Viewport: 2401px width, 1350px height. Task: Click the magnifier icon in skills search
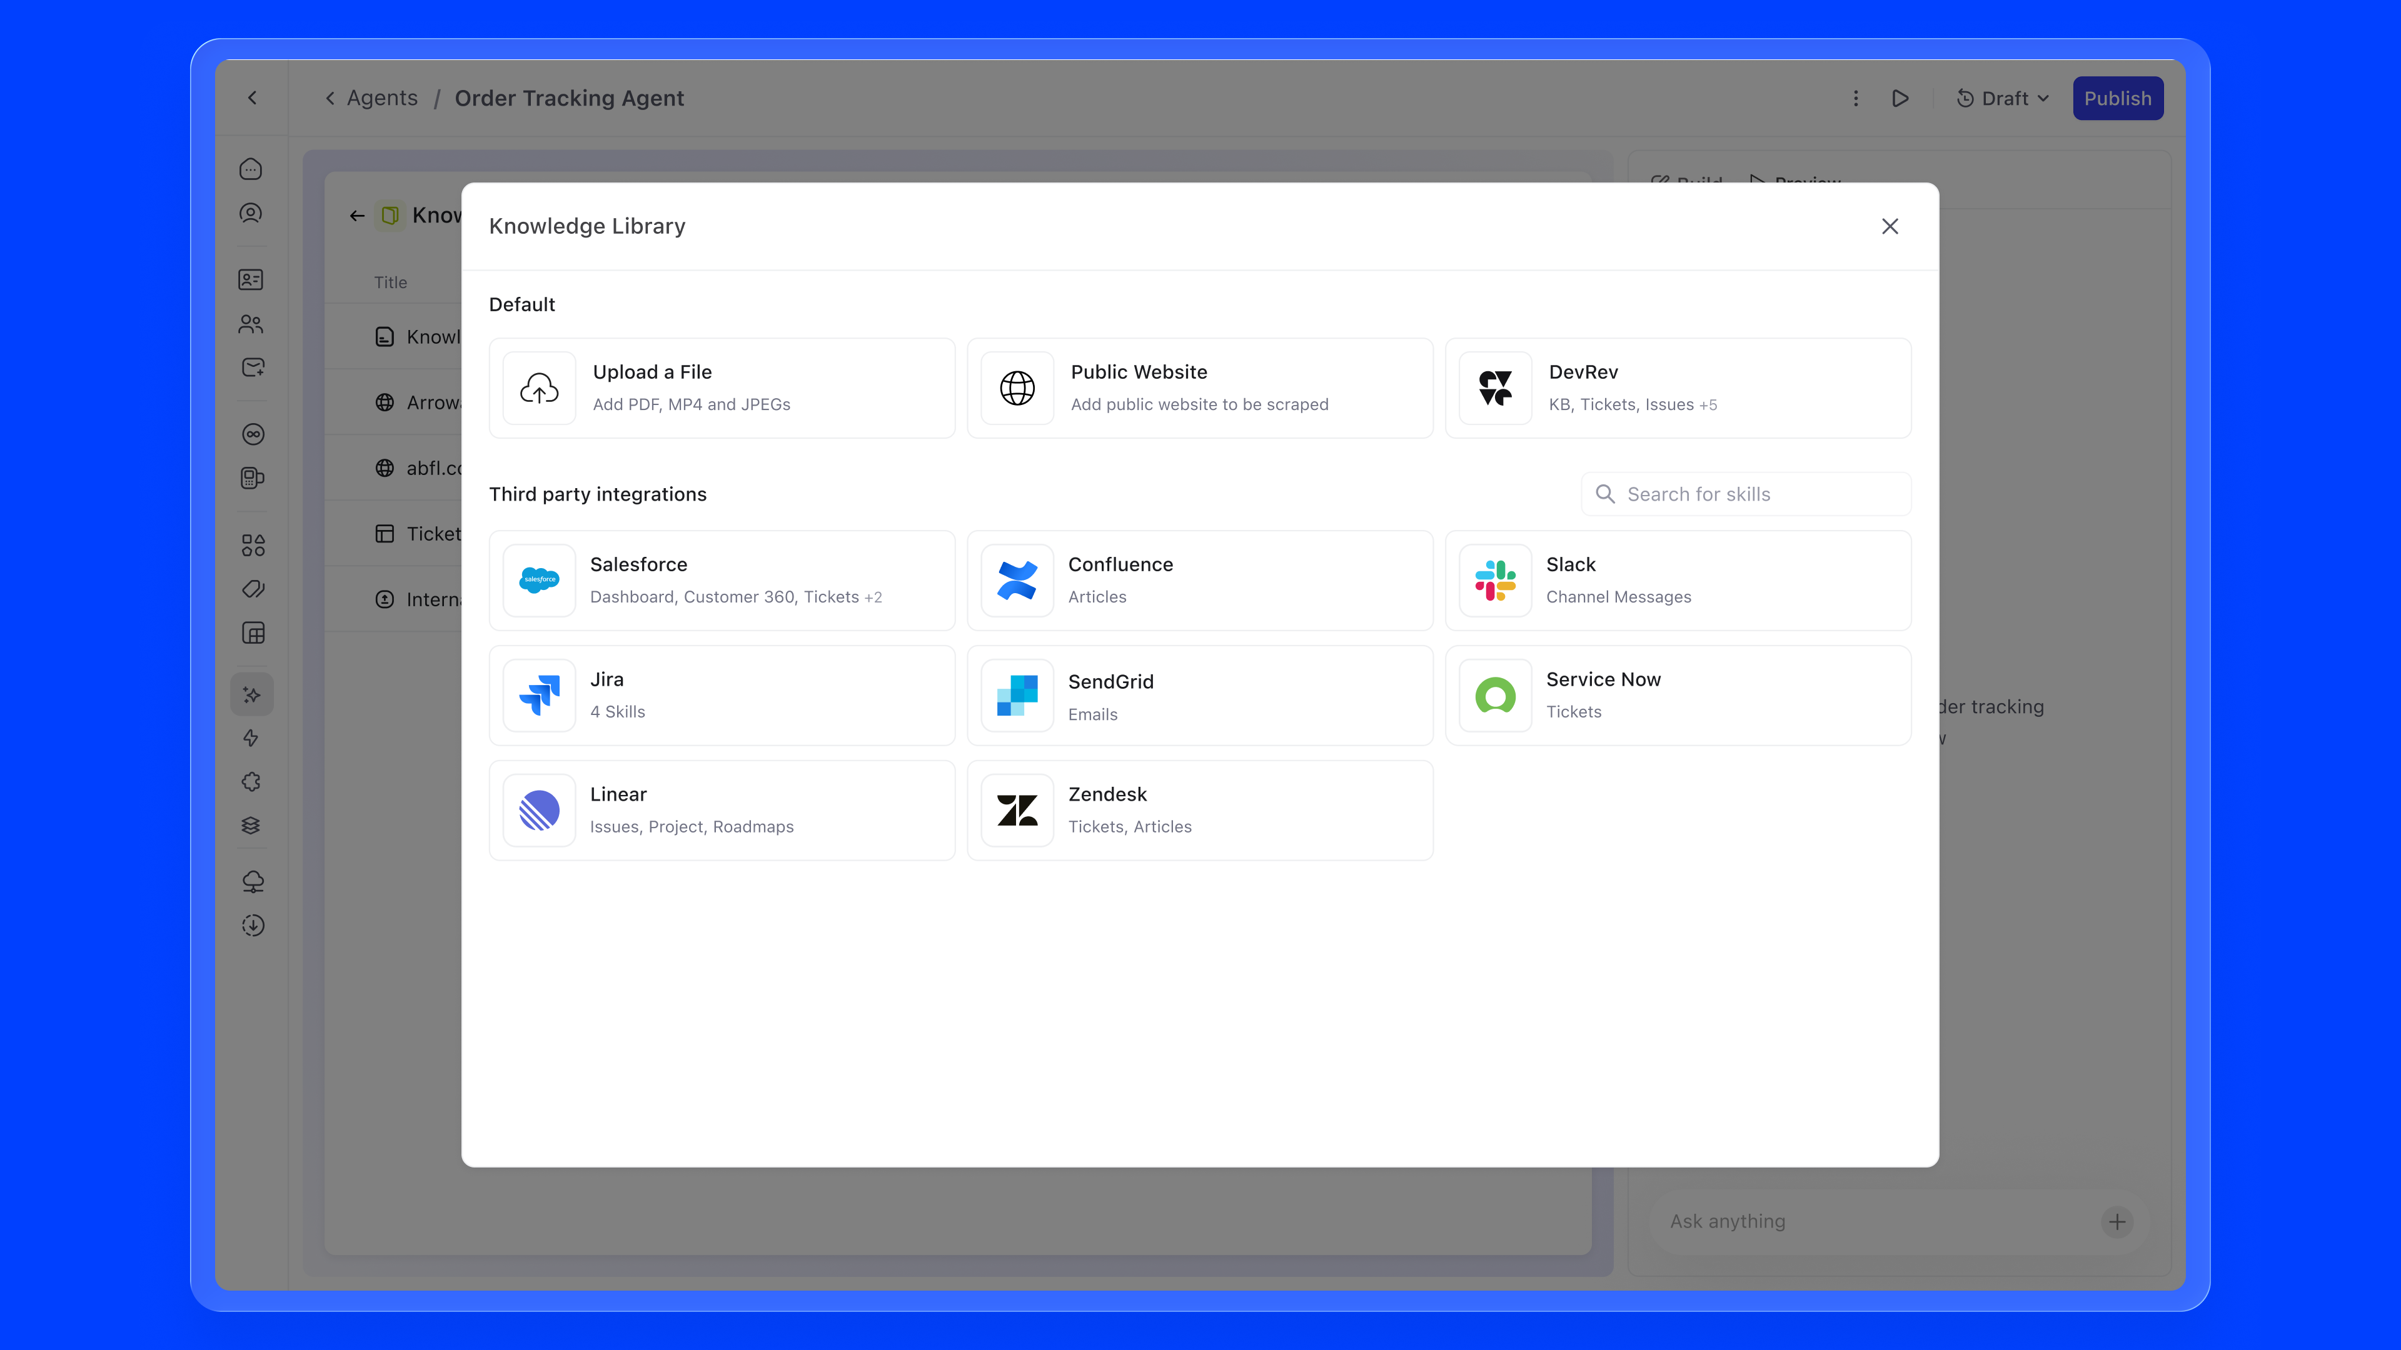tap(1605, 494)
